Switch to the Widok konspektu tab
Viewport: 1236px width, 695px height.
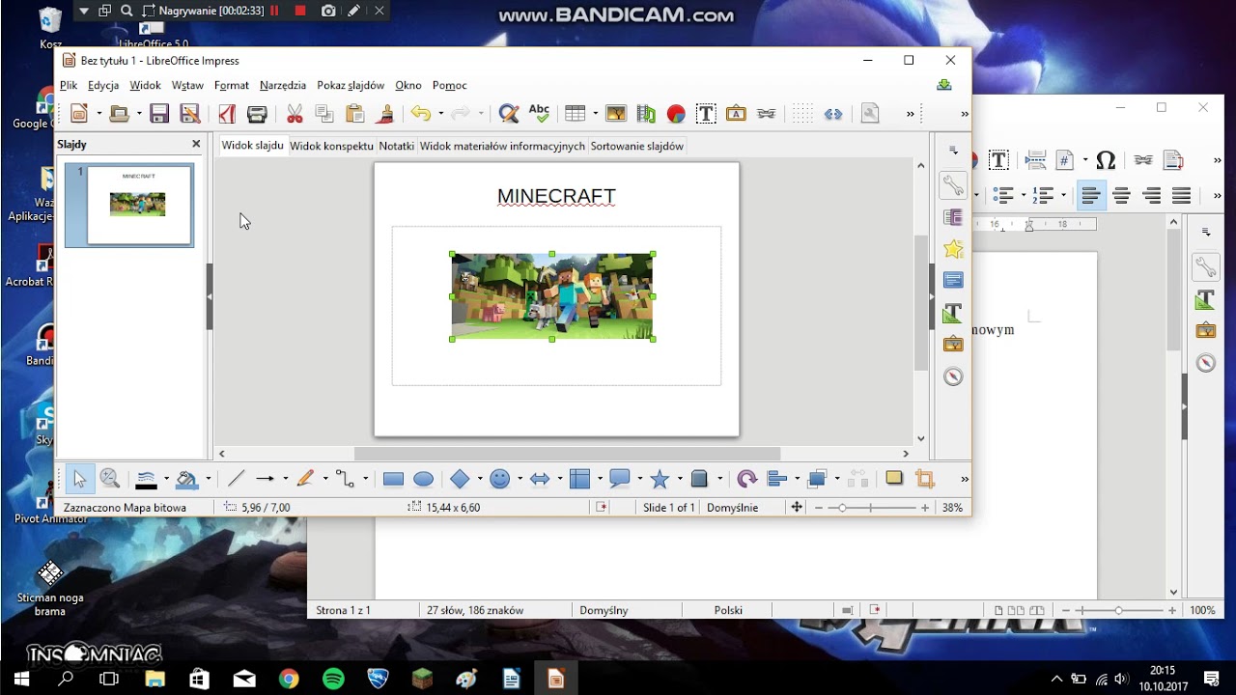point(331,146)
